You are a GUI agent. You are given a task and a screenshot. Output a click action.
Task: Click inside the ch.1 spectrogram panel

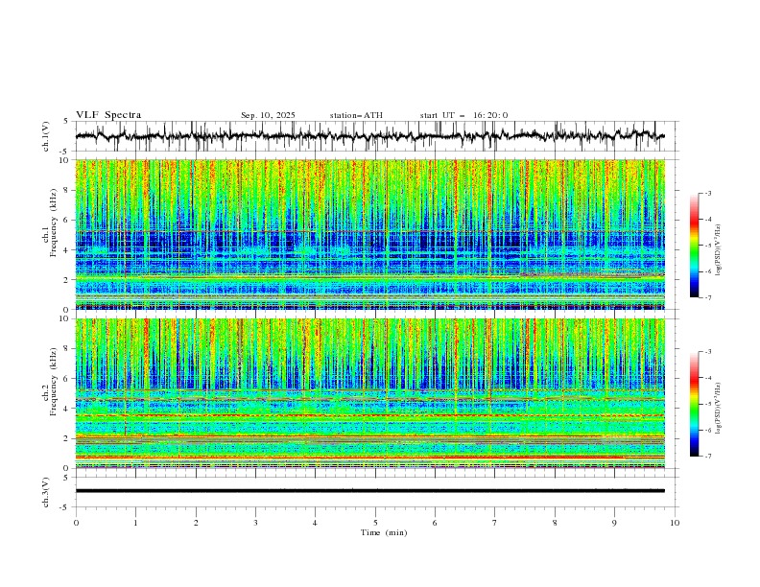pyautogui.click(x=369, y=234)
